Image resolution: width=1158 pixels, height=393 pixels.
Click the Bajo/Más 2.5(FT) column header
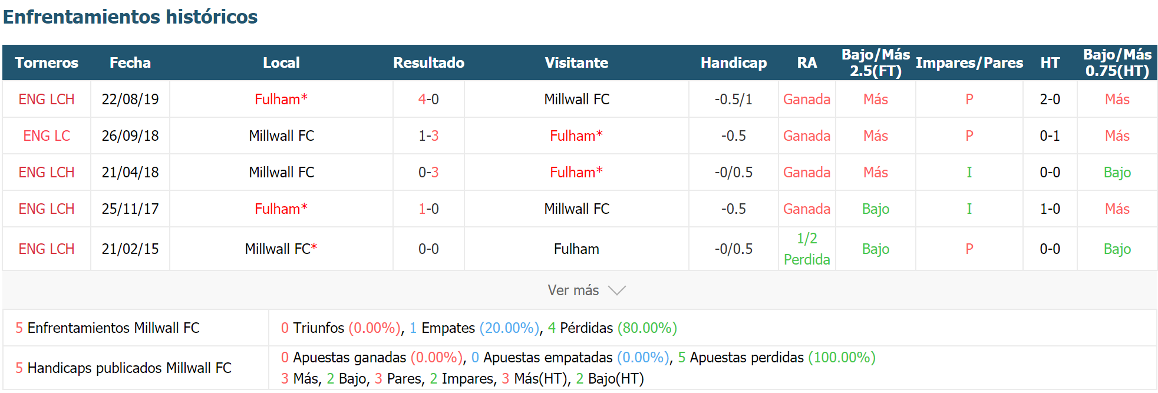pyautogui.click(x=876, y=62)
